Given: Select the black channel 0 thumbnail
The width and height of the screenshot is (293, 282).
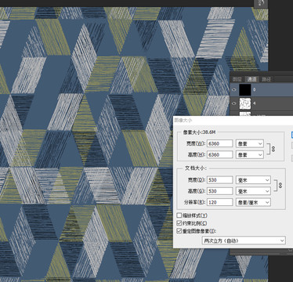Looking at the screenshot, I should pos(245,90).
